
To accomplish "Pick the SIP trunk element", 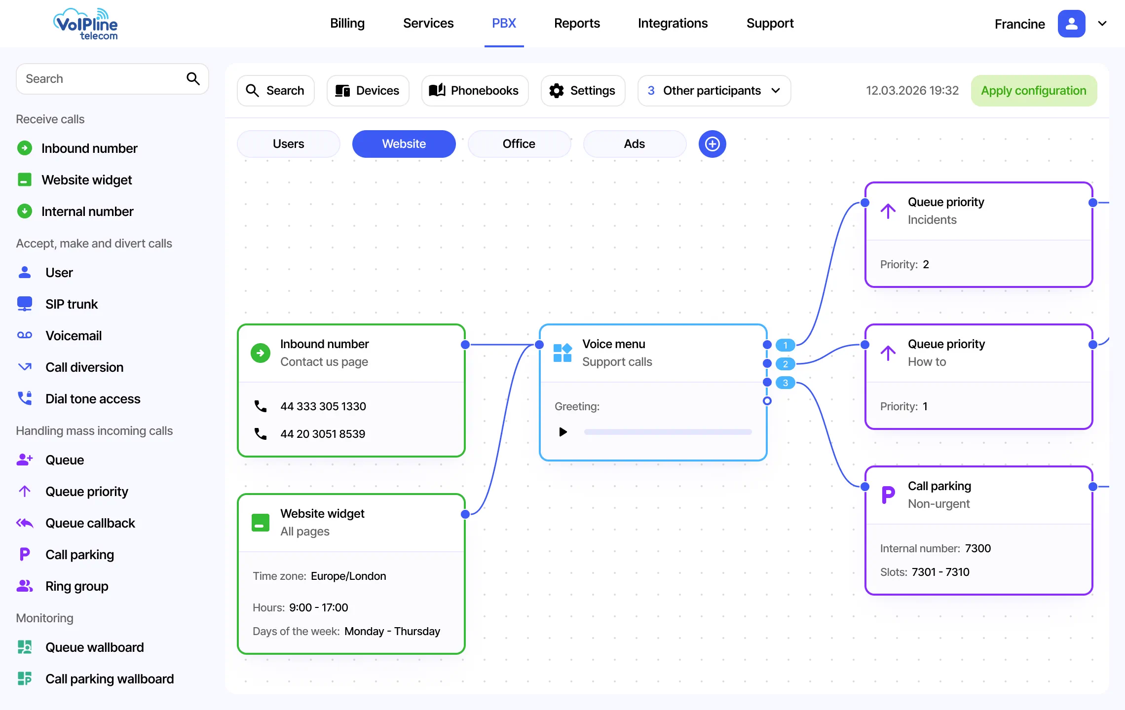I will [57, 304].
